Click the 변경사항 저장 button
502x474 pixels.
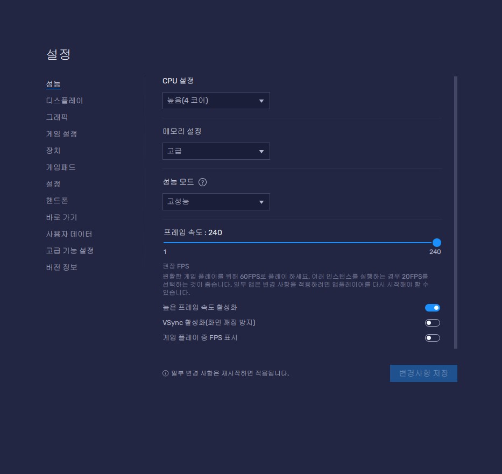point(423,373)
